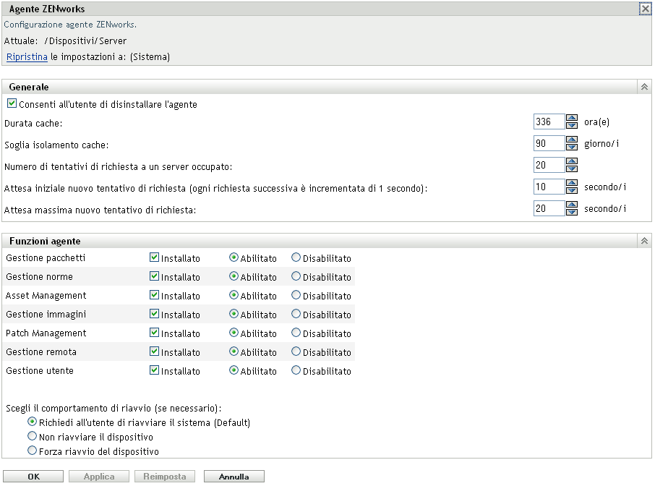The height and width of the screenshot is (486, 655).
Task: Decrement the Attesa iniziale value
Action: [x=573, y=189]
